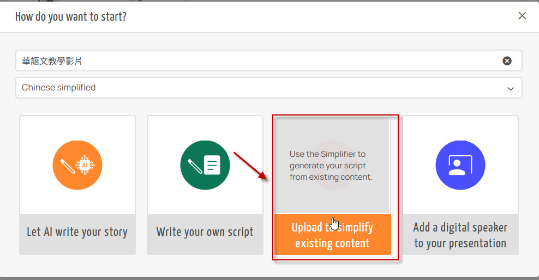Click the blue digital speaker icon
This screenshot has width=539, height=280.
pyautogui.click(x=460, y=165)
